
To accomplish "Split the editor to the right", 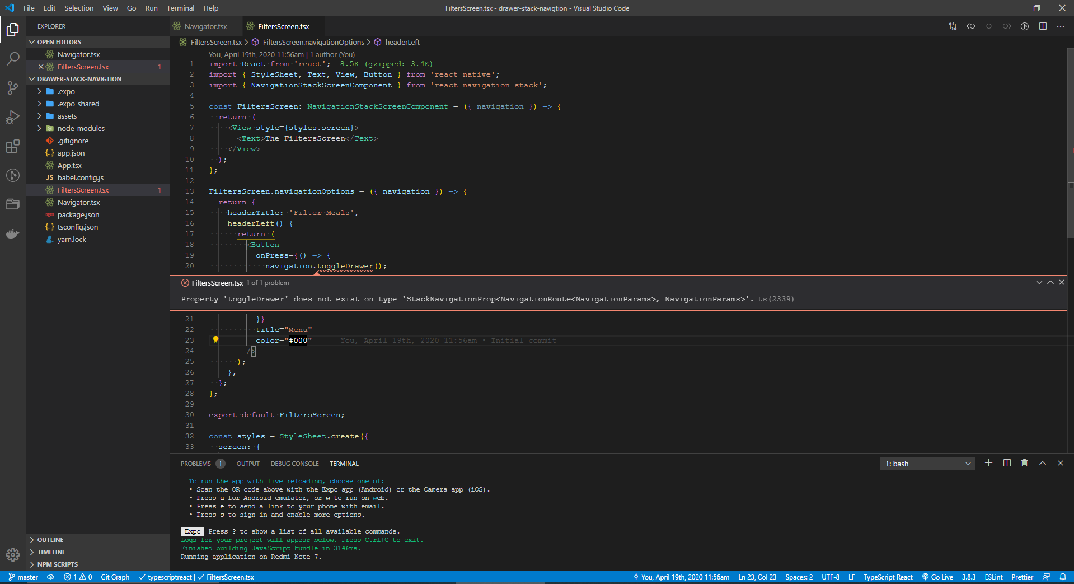I will [x=1043, y=26].
